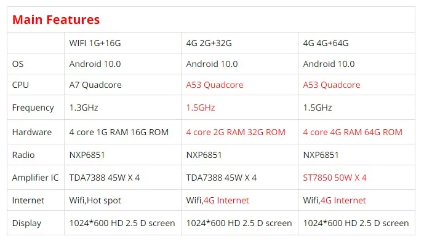Click the 4 core 1G RAM 16G ROM cell
The image size is (424, 247).
tap(118, 132)
